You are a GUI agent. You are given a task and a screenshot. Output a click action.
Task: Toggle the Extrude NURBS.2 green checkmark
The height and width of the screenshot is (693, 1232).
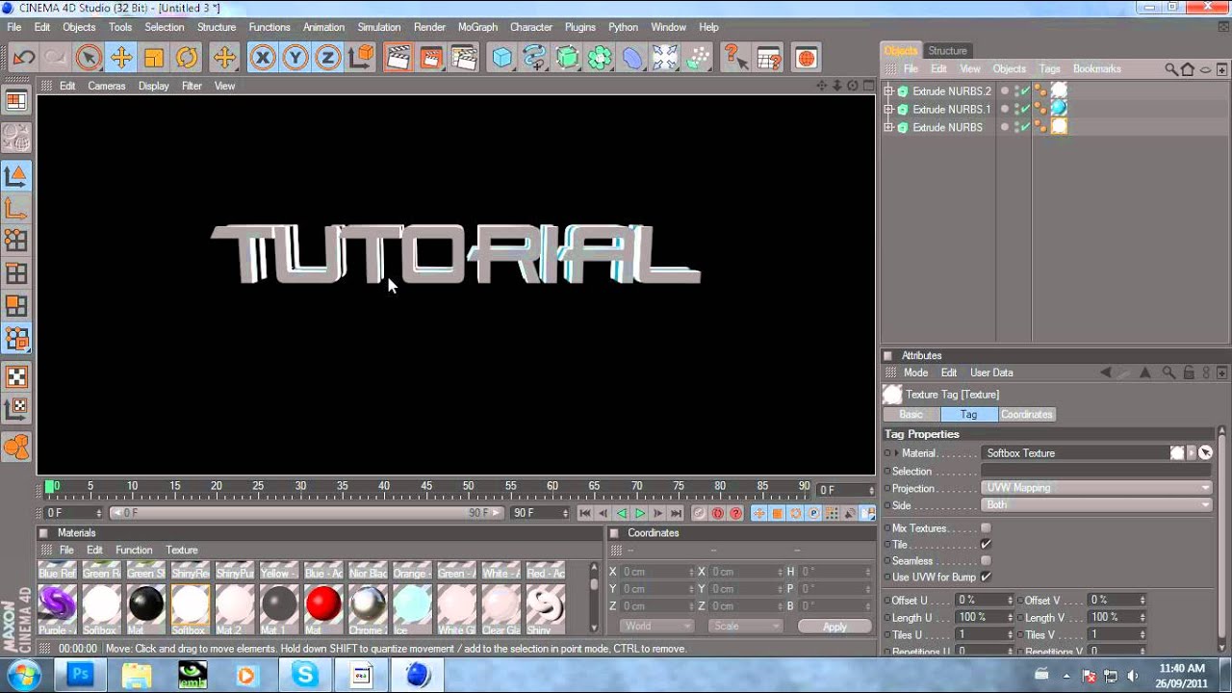[x=1025, y=91]
